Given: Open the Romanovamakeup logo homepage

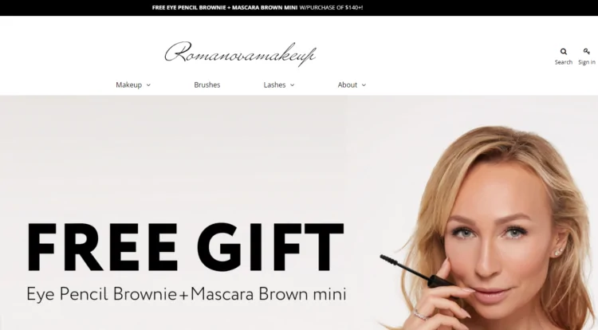Looking at the screenshot, I should pyautogui.click(x=240, y=53).
